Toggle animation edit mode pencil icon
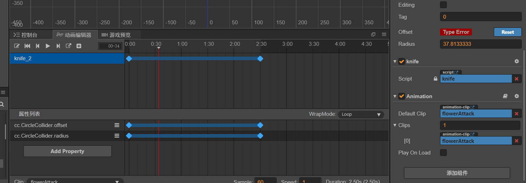The width and height of the screenshot is (526, 183). pos(17,46)
